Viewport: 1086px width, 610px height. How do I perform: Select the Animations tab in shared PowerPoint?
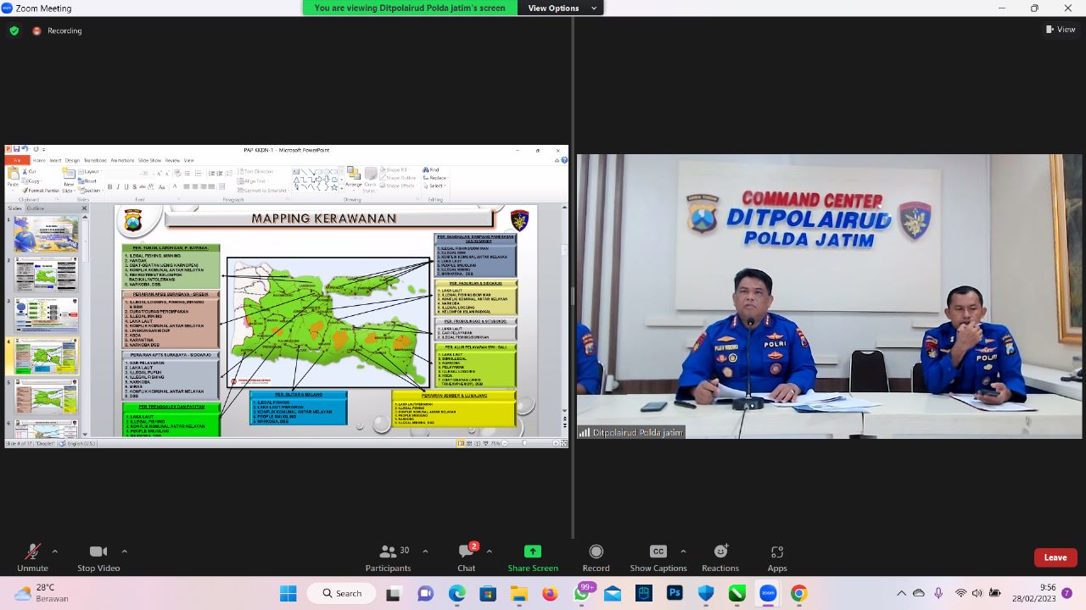tap(122, 160)
